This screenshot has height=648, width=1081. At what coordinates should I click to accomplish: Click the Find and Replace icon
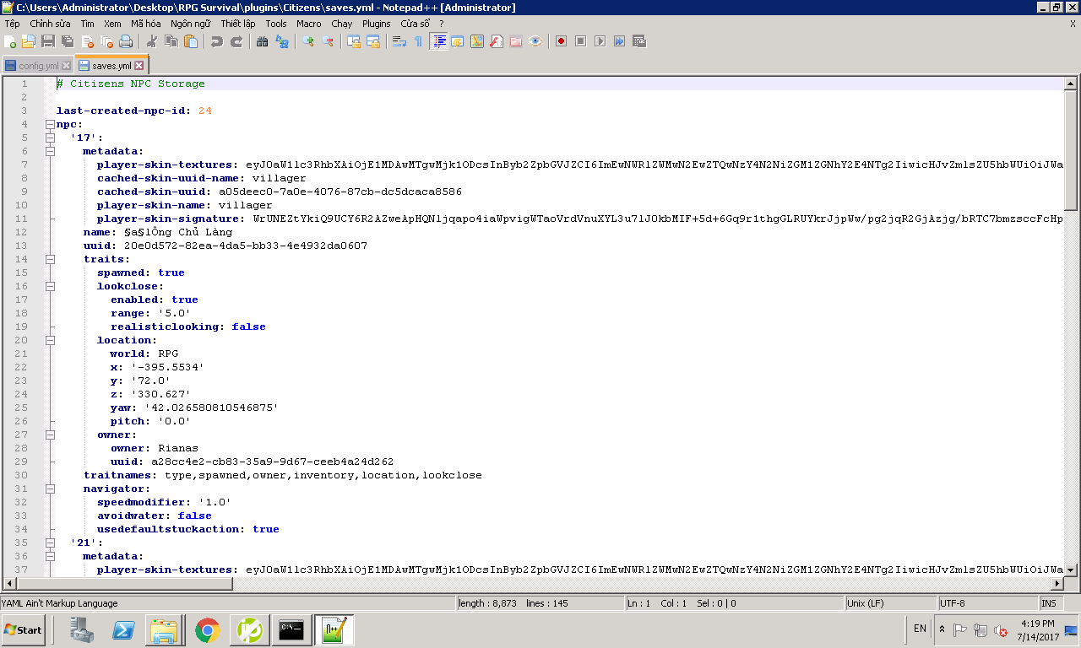[x=282, y=41]
